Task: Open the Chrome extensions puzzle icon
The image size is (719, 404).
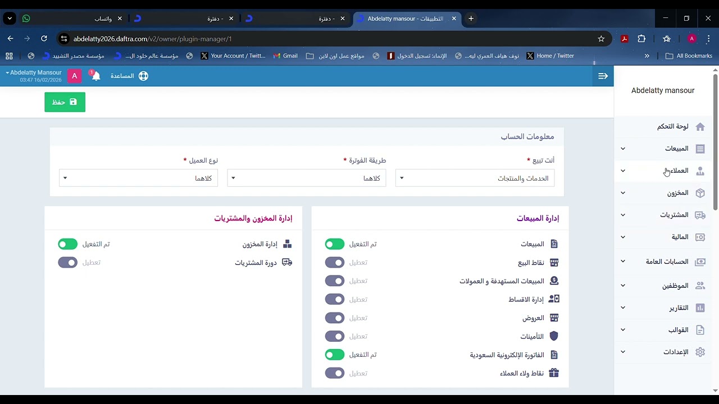Action: tap(641, 39)
